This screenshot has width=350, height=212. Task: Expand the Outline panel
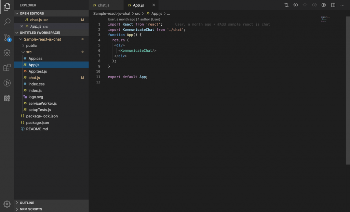27,203
